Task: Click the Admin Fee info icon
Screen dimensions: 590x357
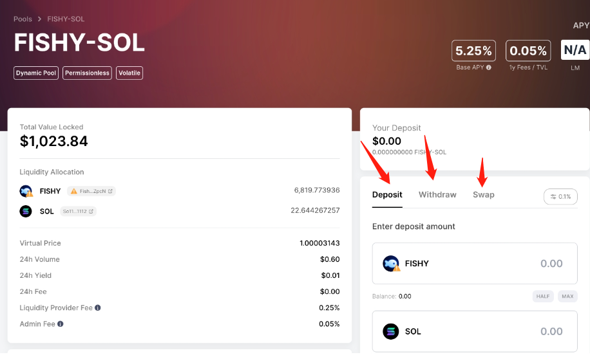Action: [61, 324]
